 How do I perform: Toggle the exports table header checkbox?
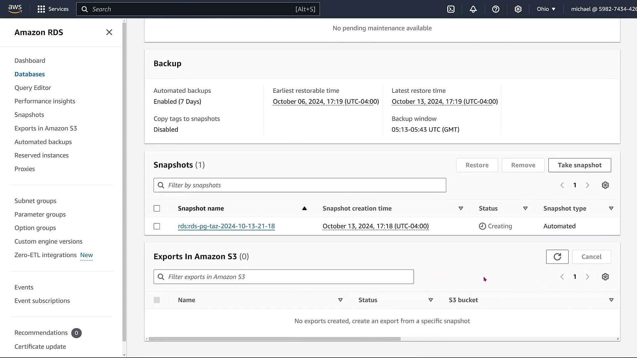157,300
